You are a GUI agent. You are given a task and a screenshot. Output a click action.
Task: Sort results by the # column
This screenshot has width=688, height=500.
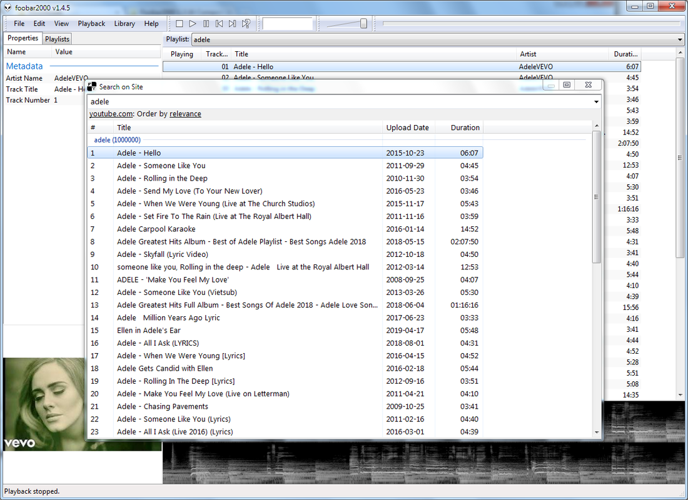(101, 127)
